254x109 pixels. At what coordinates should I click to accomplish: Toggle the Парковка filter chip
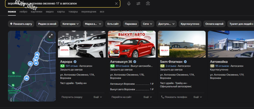(131, 24)
